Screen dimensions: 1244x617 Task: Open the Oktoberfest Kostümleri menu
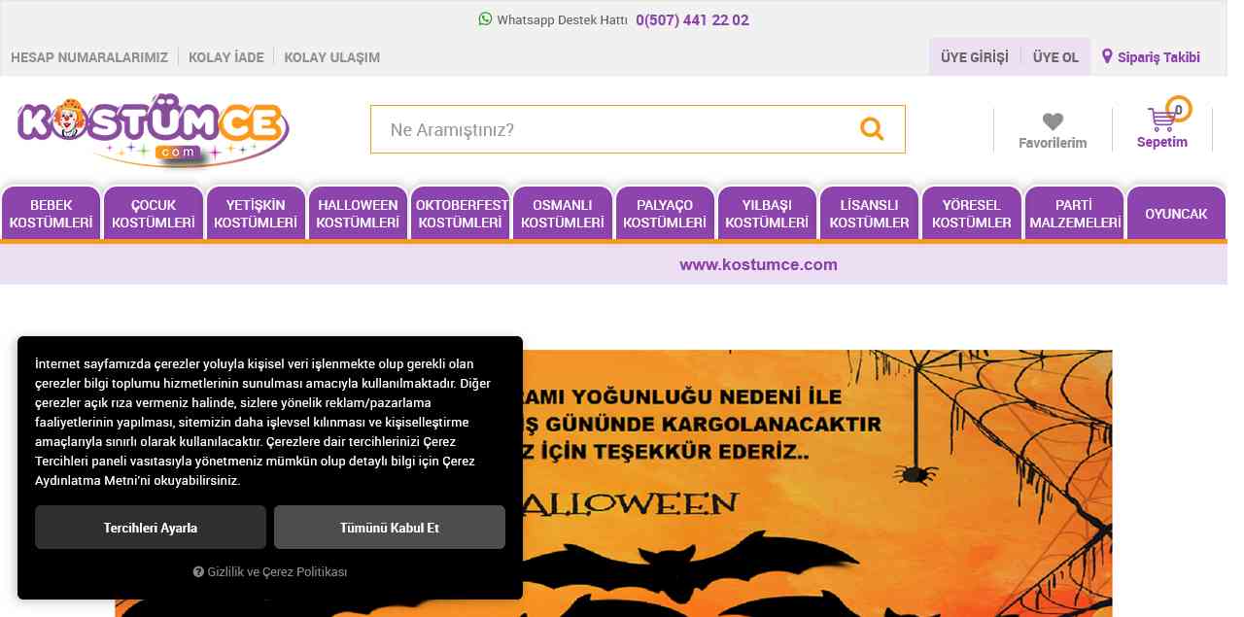461,214
